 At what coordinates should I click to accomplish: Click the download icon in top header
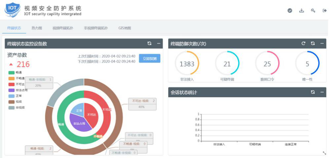[301, 11]
